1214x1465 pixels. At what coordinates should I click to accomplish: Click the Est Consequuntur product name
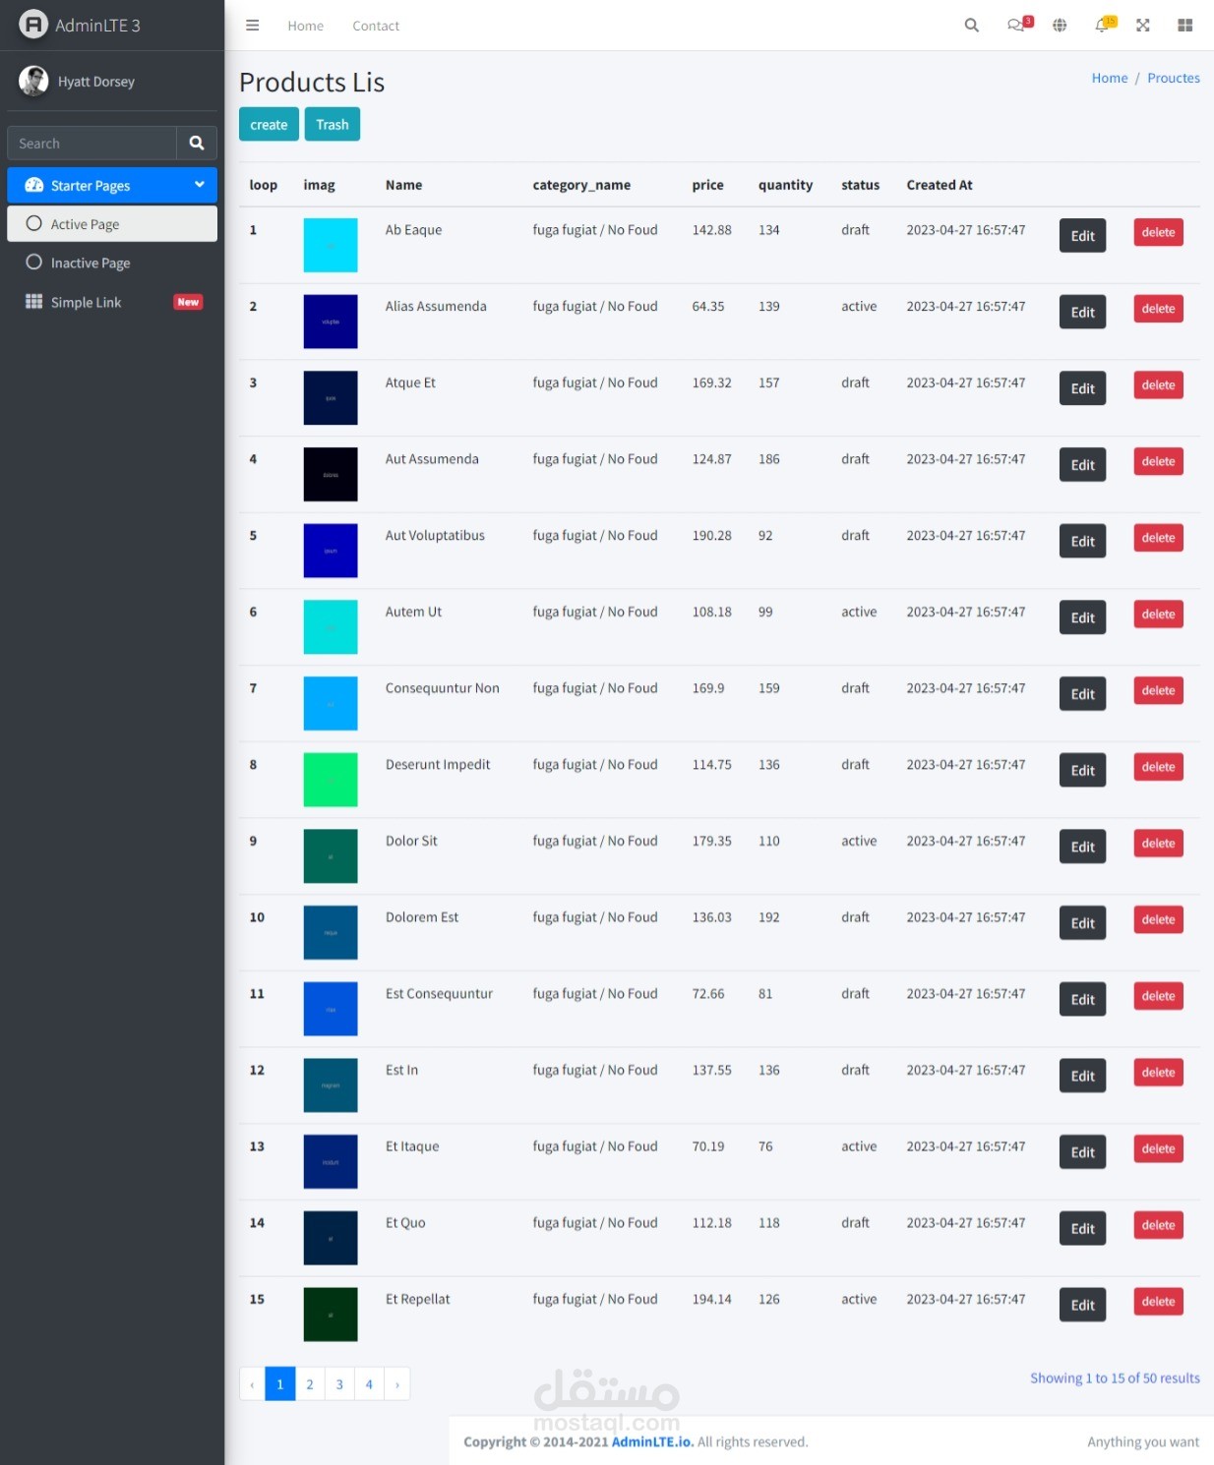pos(439,993)
